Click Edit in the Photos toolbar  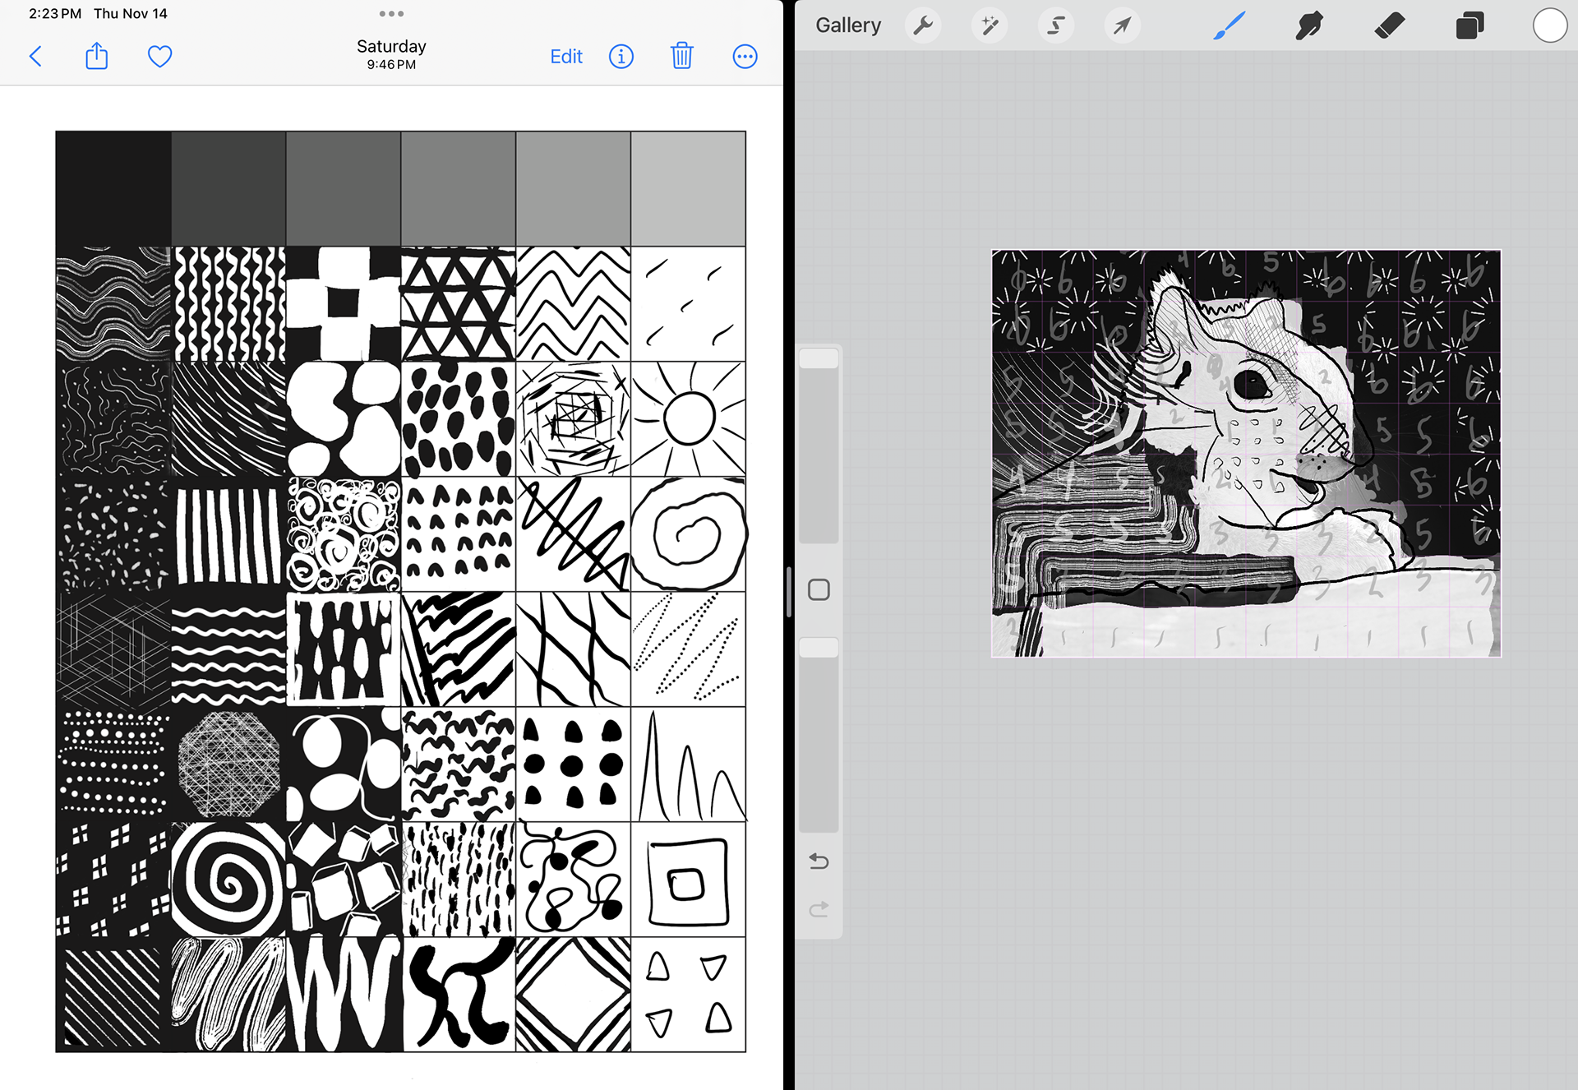566,57
